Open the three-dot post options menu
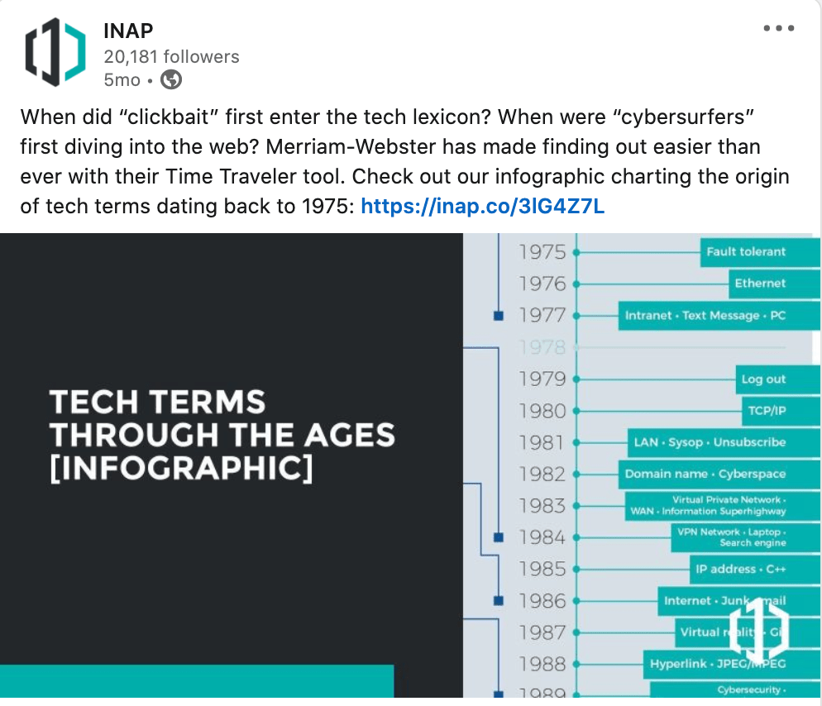Screen dimensions: 822x706 [778, 28]
